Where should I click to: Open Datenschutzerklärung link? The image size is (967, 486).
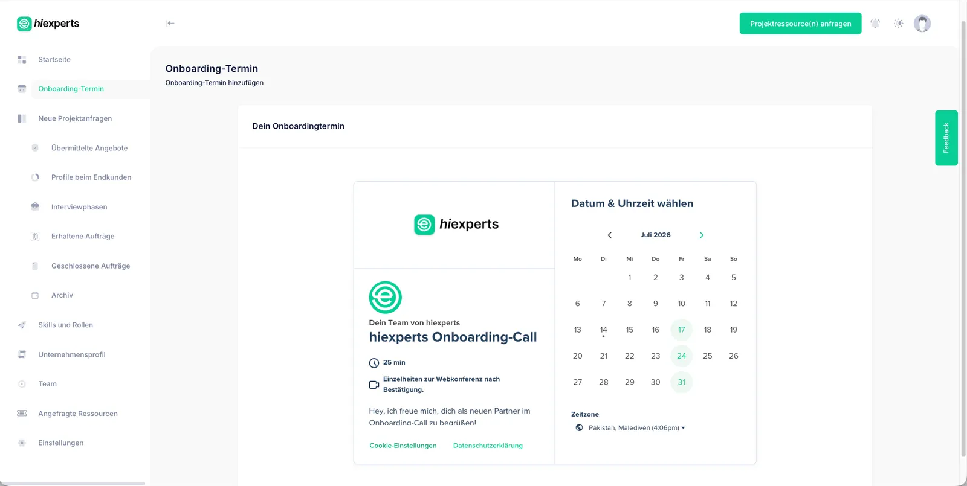point(488,446)
